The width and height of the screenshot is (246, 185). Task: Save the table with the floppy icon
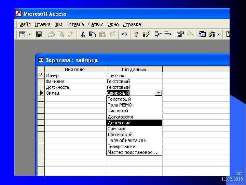[x=39, y=34]
